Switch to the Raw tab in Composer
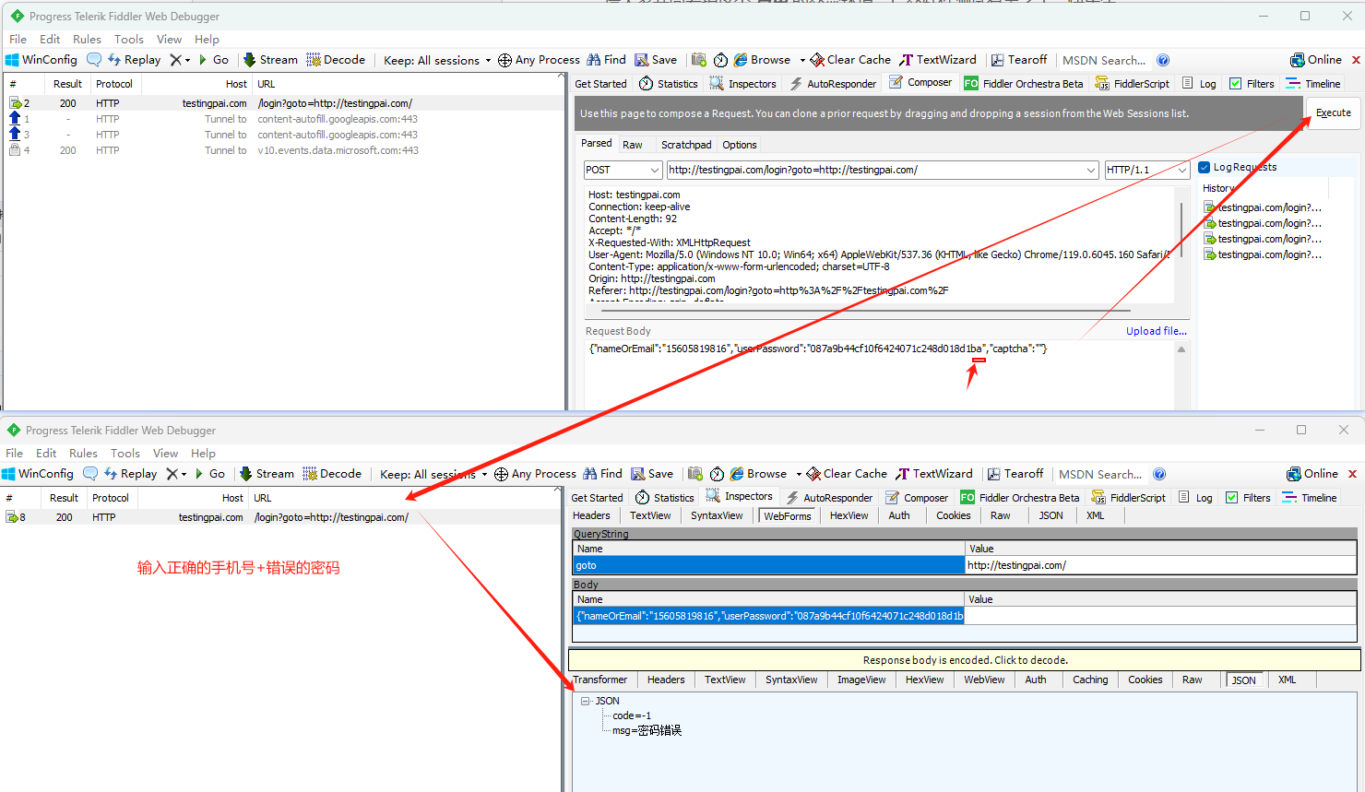Image resolution: width=1365 pixels, height=792 pixels. point(633,145)
